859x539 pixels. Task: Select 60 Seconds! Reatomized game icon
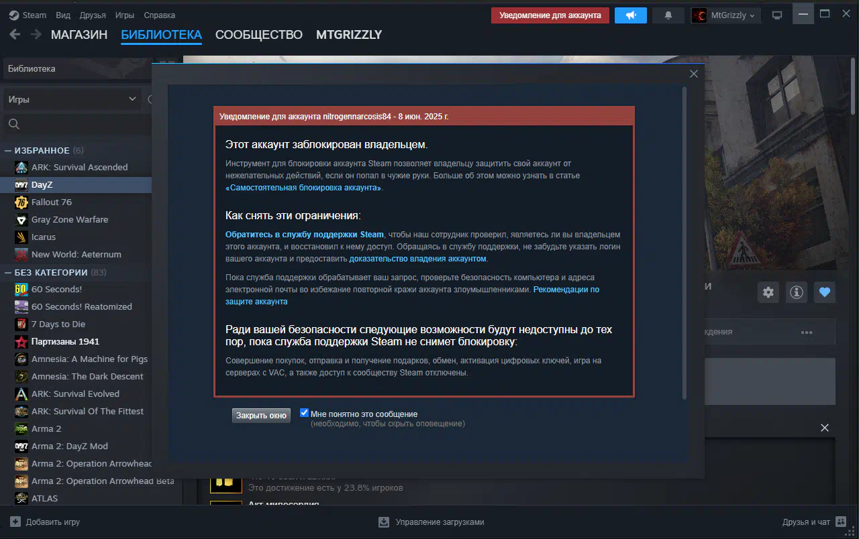point(21,306)
